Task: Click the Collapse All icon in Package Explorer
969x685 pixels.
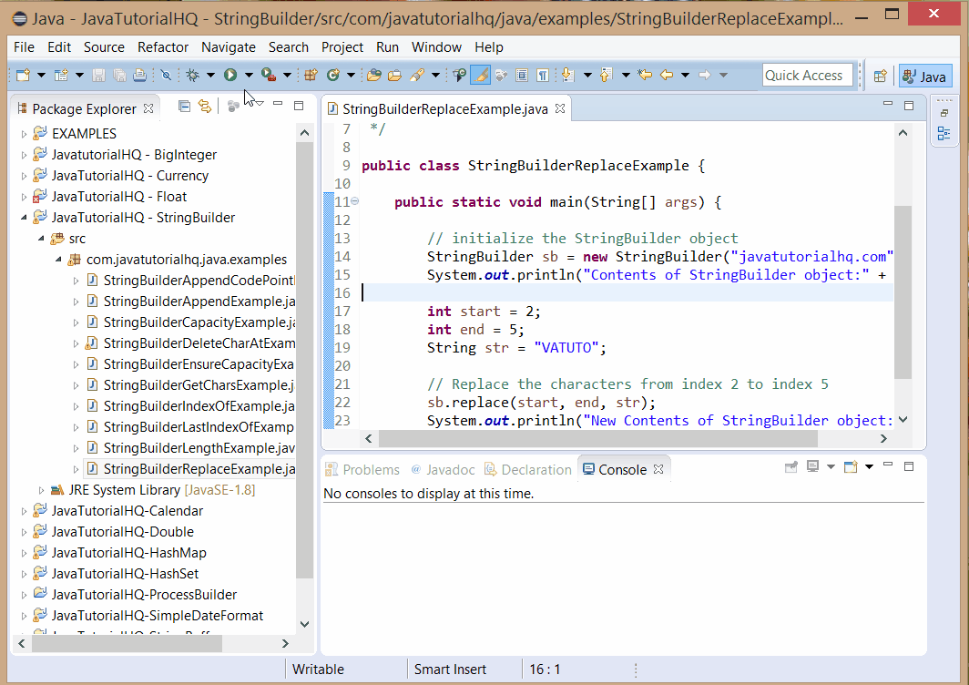Action: (x=184, y=106)
